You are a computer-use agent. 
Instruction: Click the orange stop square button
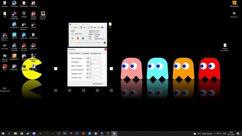tap(78, 39)
